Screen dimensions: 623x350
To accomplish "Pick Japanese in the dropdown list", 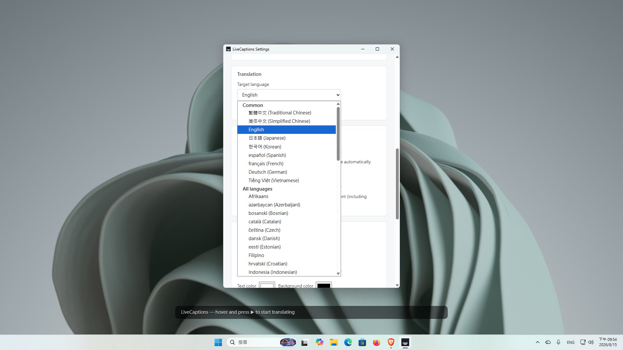I will click(287, 138).
